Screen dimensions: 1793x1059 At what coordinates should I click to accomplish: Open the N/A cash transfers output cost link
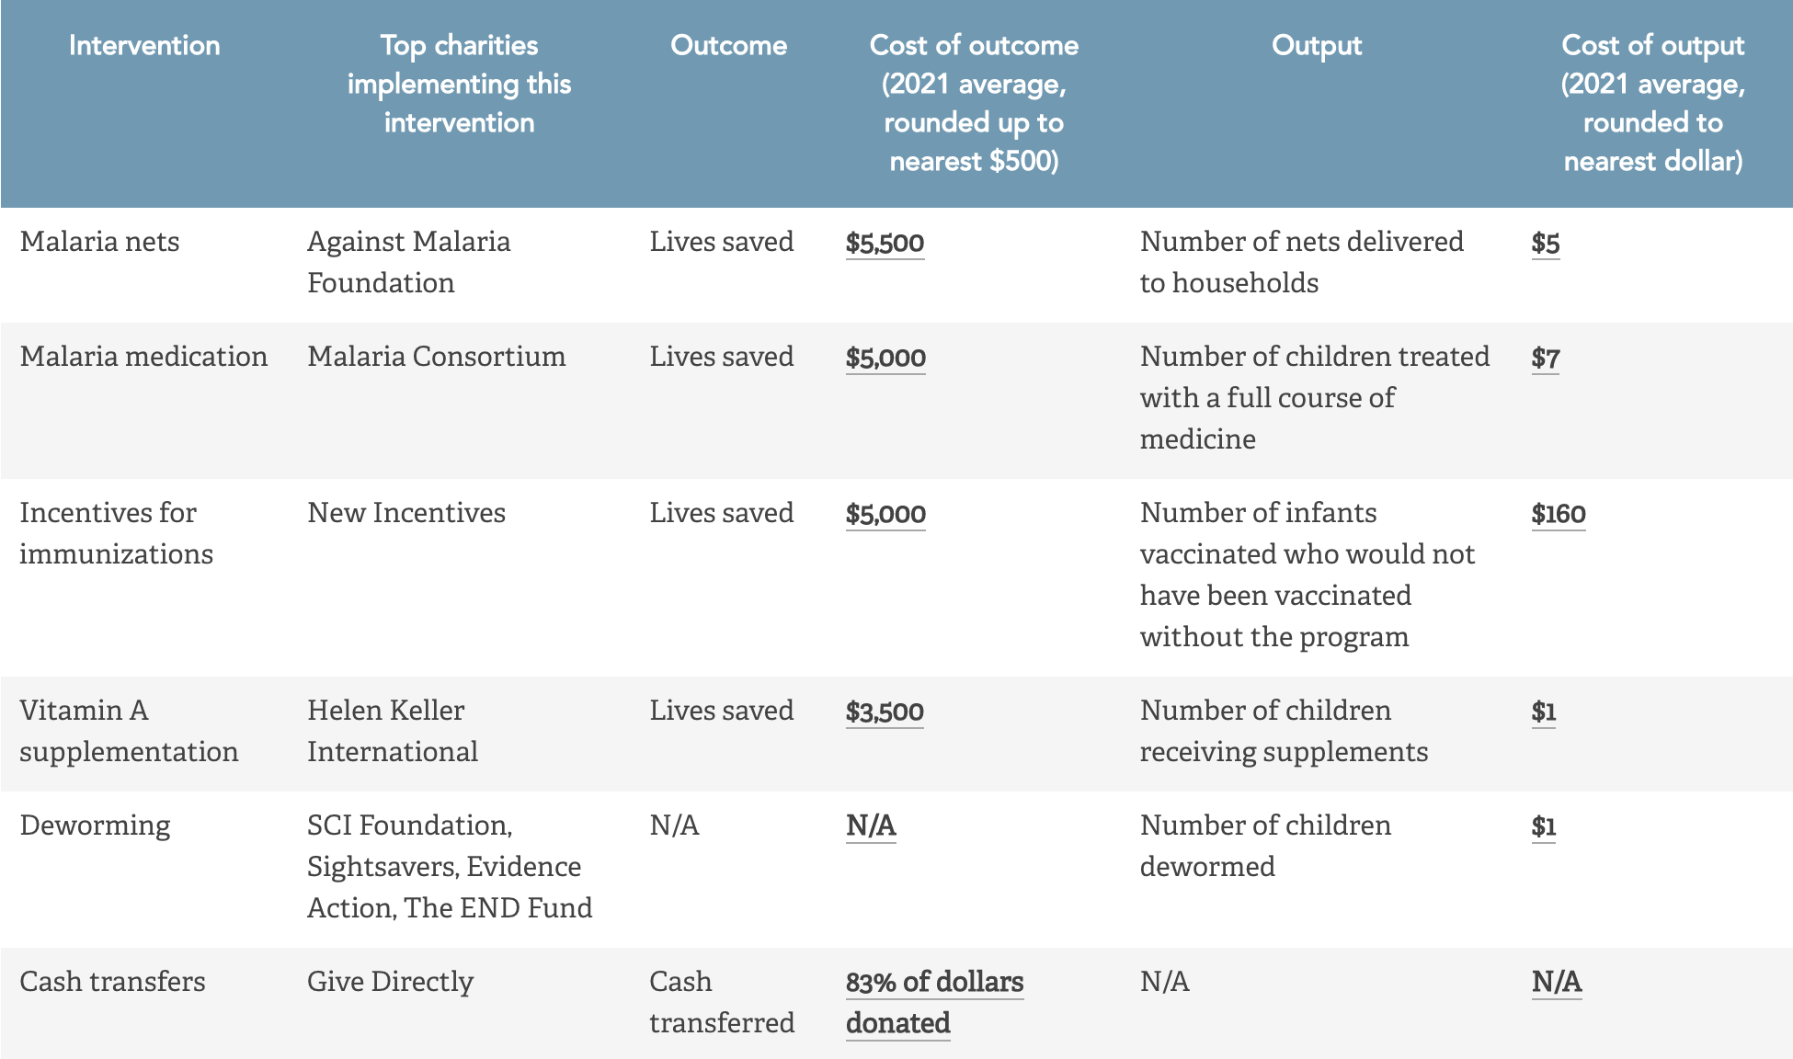pos(1556,982)
